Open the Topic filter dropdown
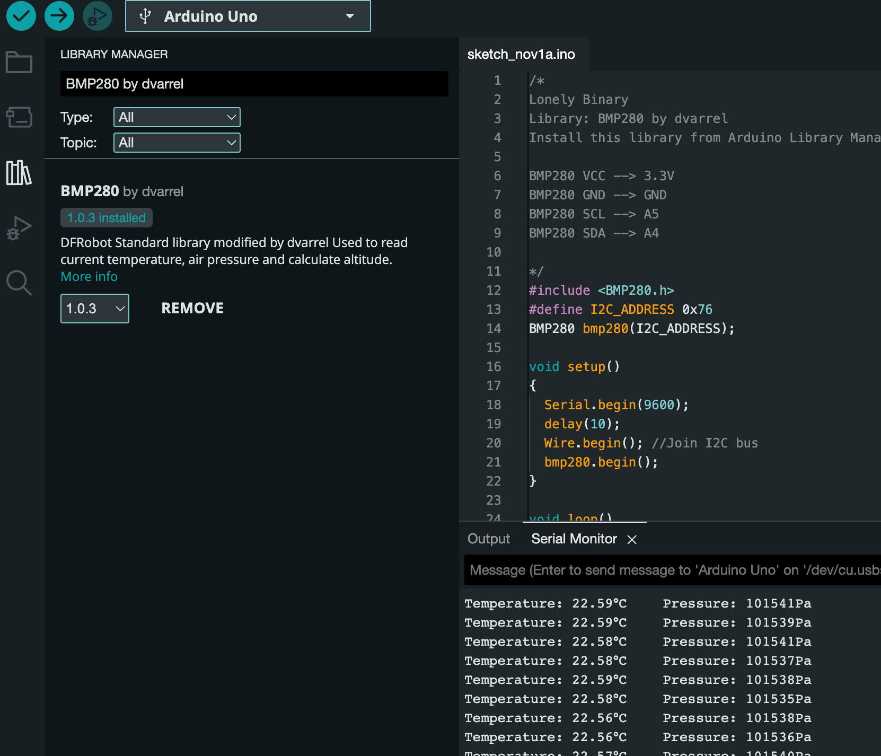This screenshot has height=756, width=881. pos(177,142)
